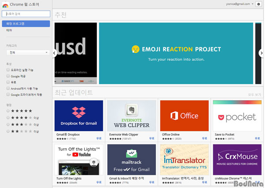This screenshot has height=188, width=265.
Task: Tick the 무료 filter checkbox
Action: click(x=8, y=82)
